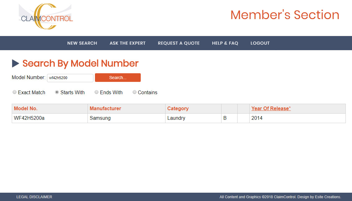The image size is (352, 201).
Task: Click the Model Number input field
Action: pos(70,78)
